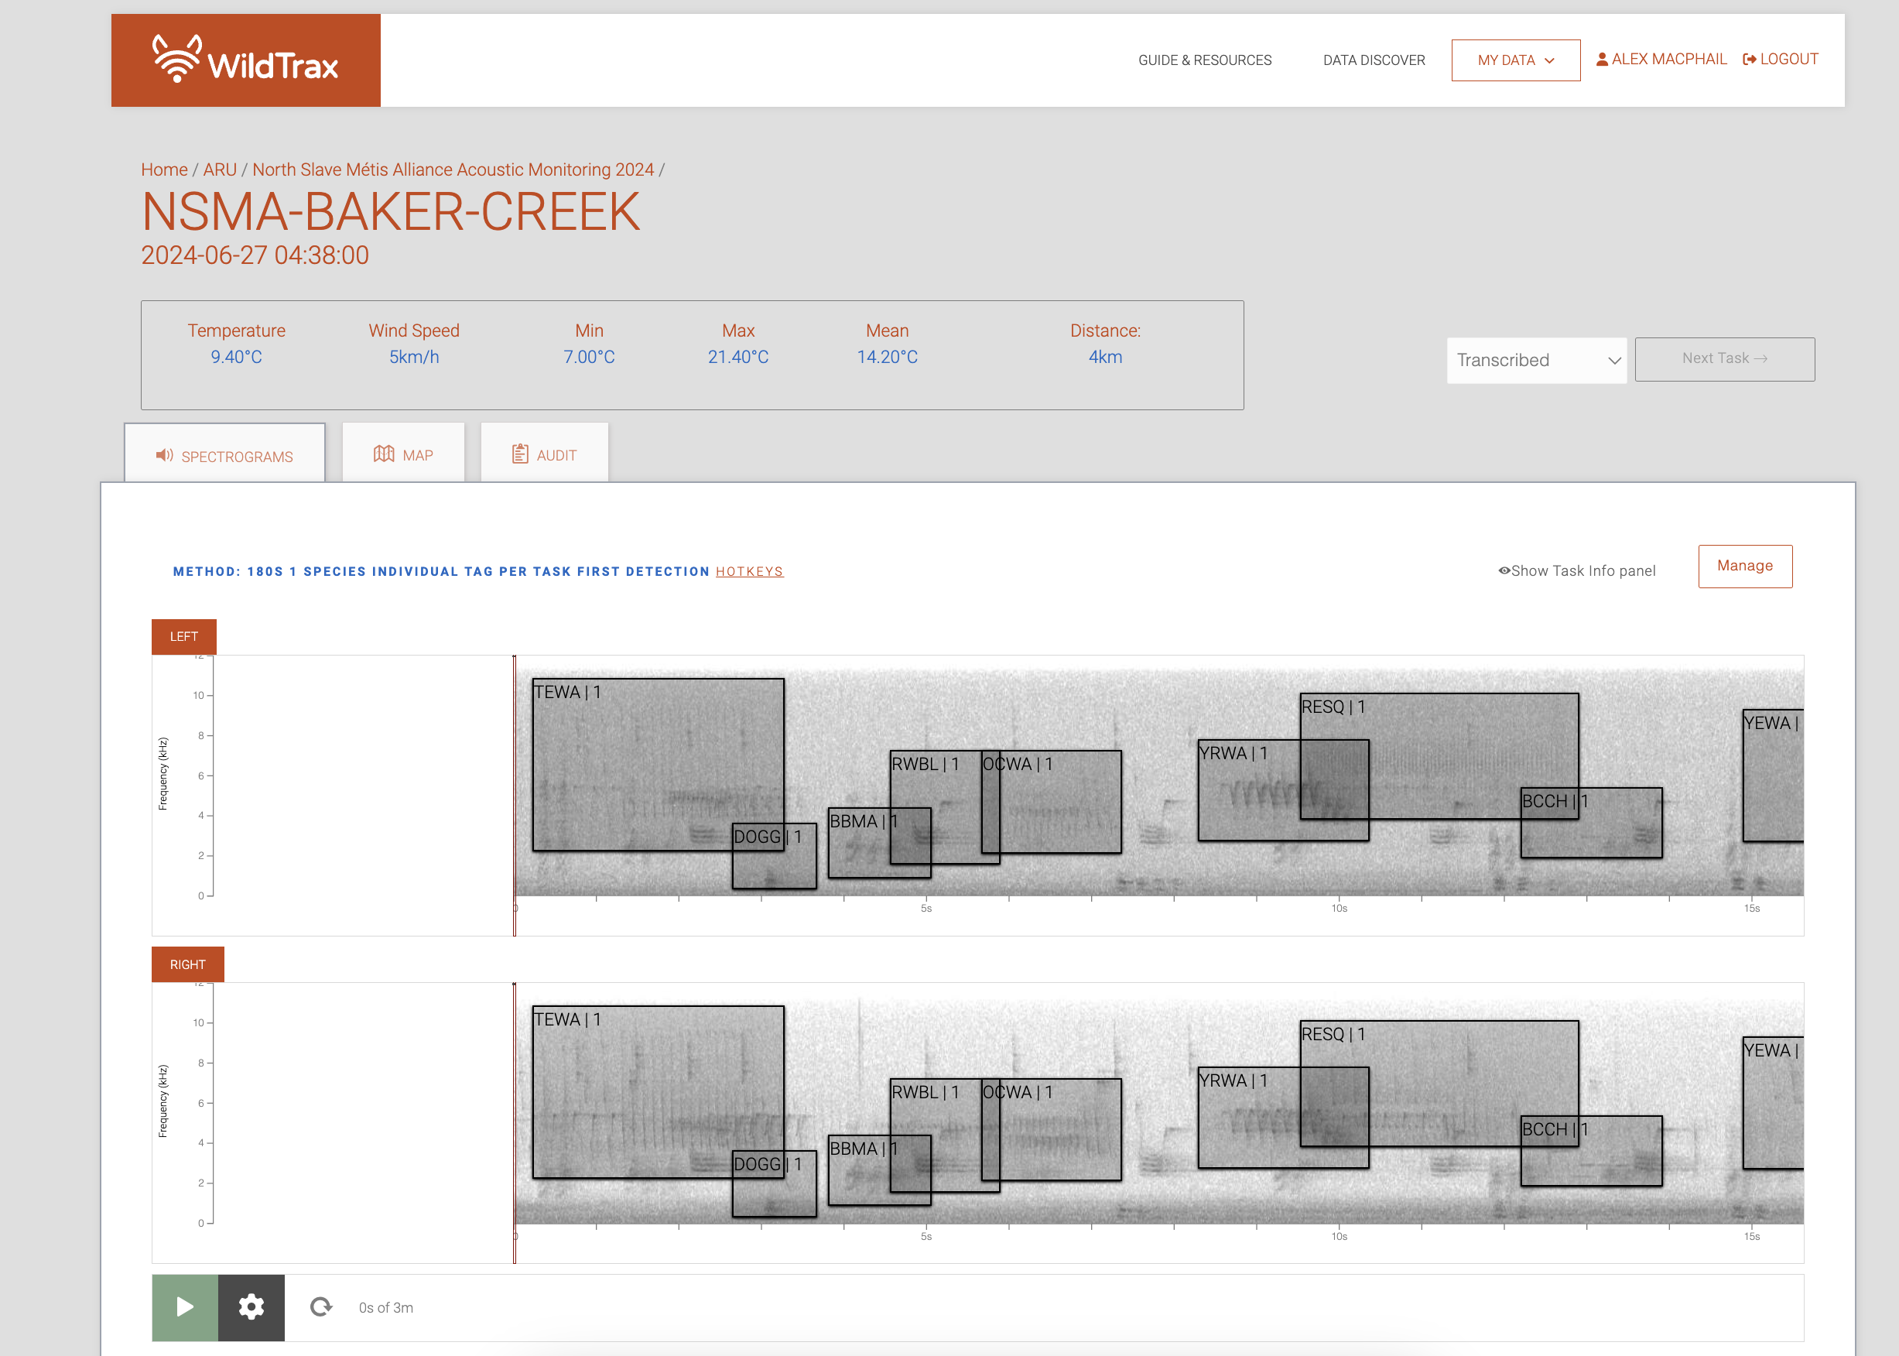Click the user profile icon beside Alex MacPhail

click(x=1602, y=60)
